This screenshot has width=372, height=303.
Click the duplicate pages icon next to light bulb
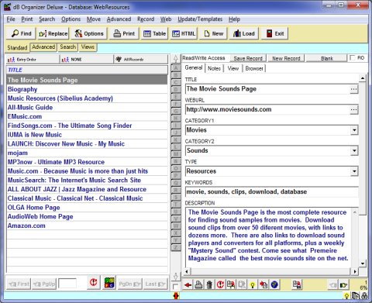[242, 284]
